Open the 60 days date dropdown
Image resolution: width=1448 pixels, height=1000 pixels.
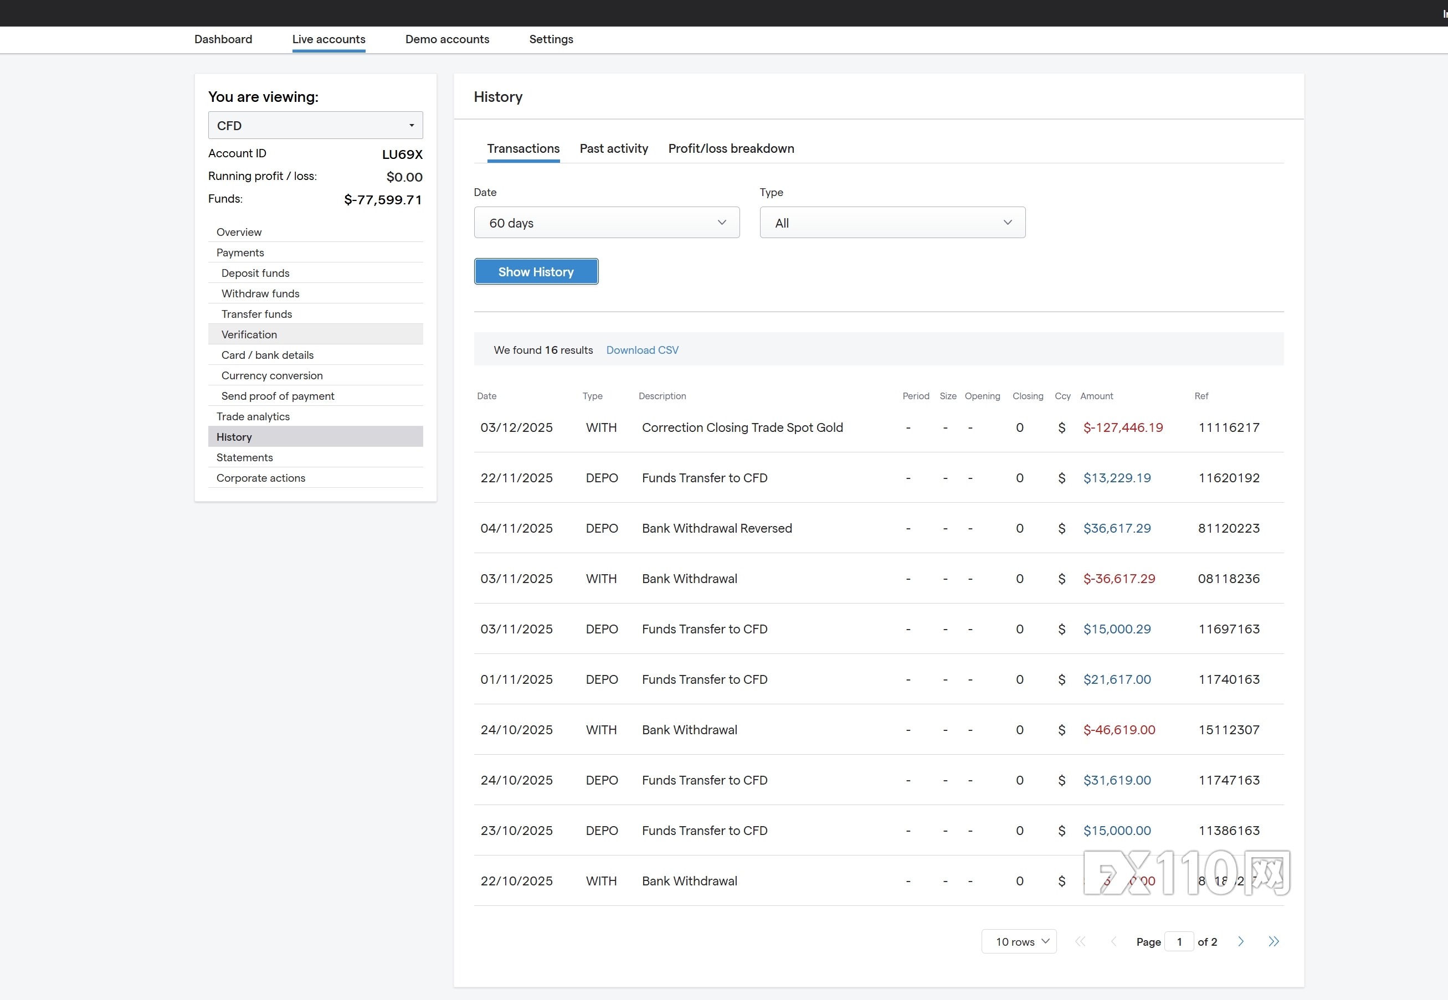[606, 223]
